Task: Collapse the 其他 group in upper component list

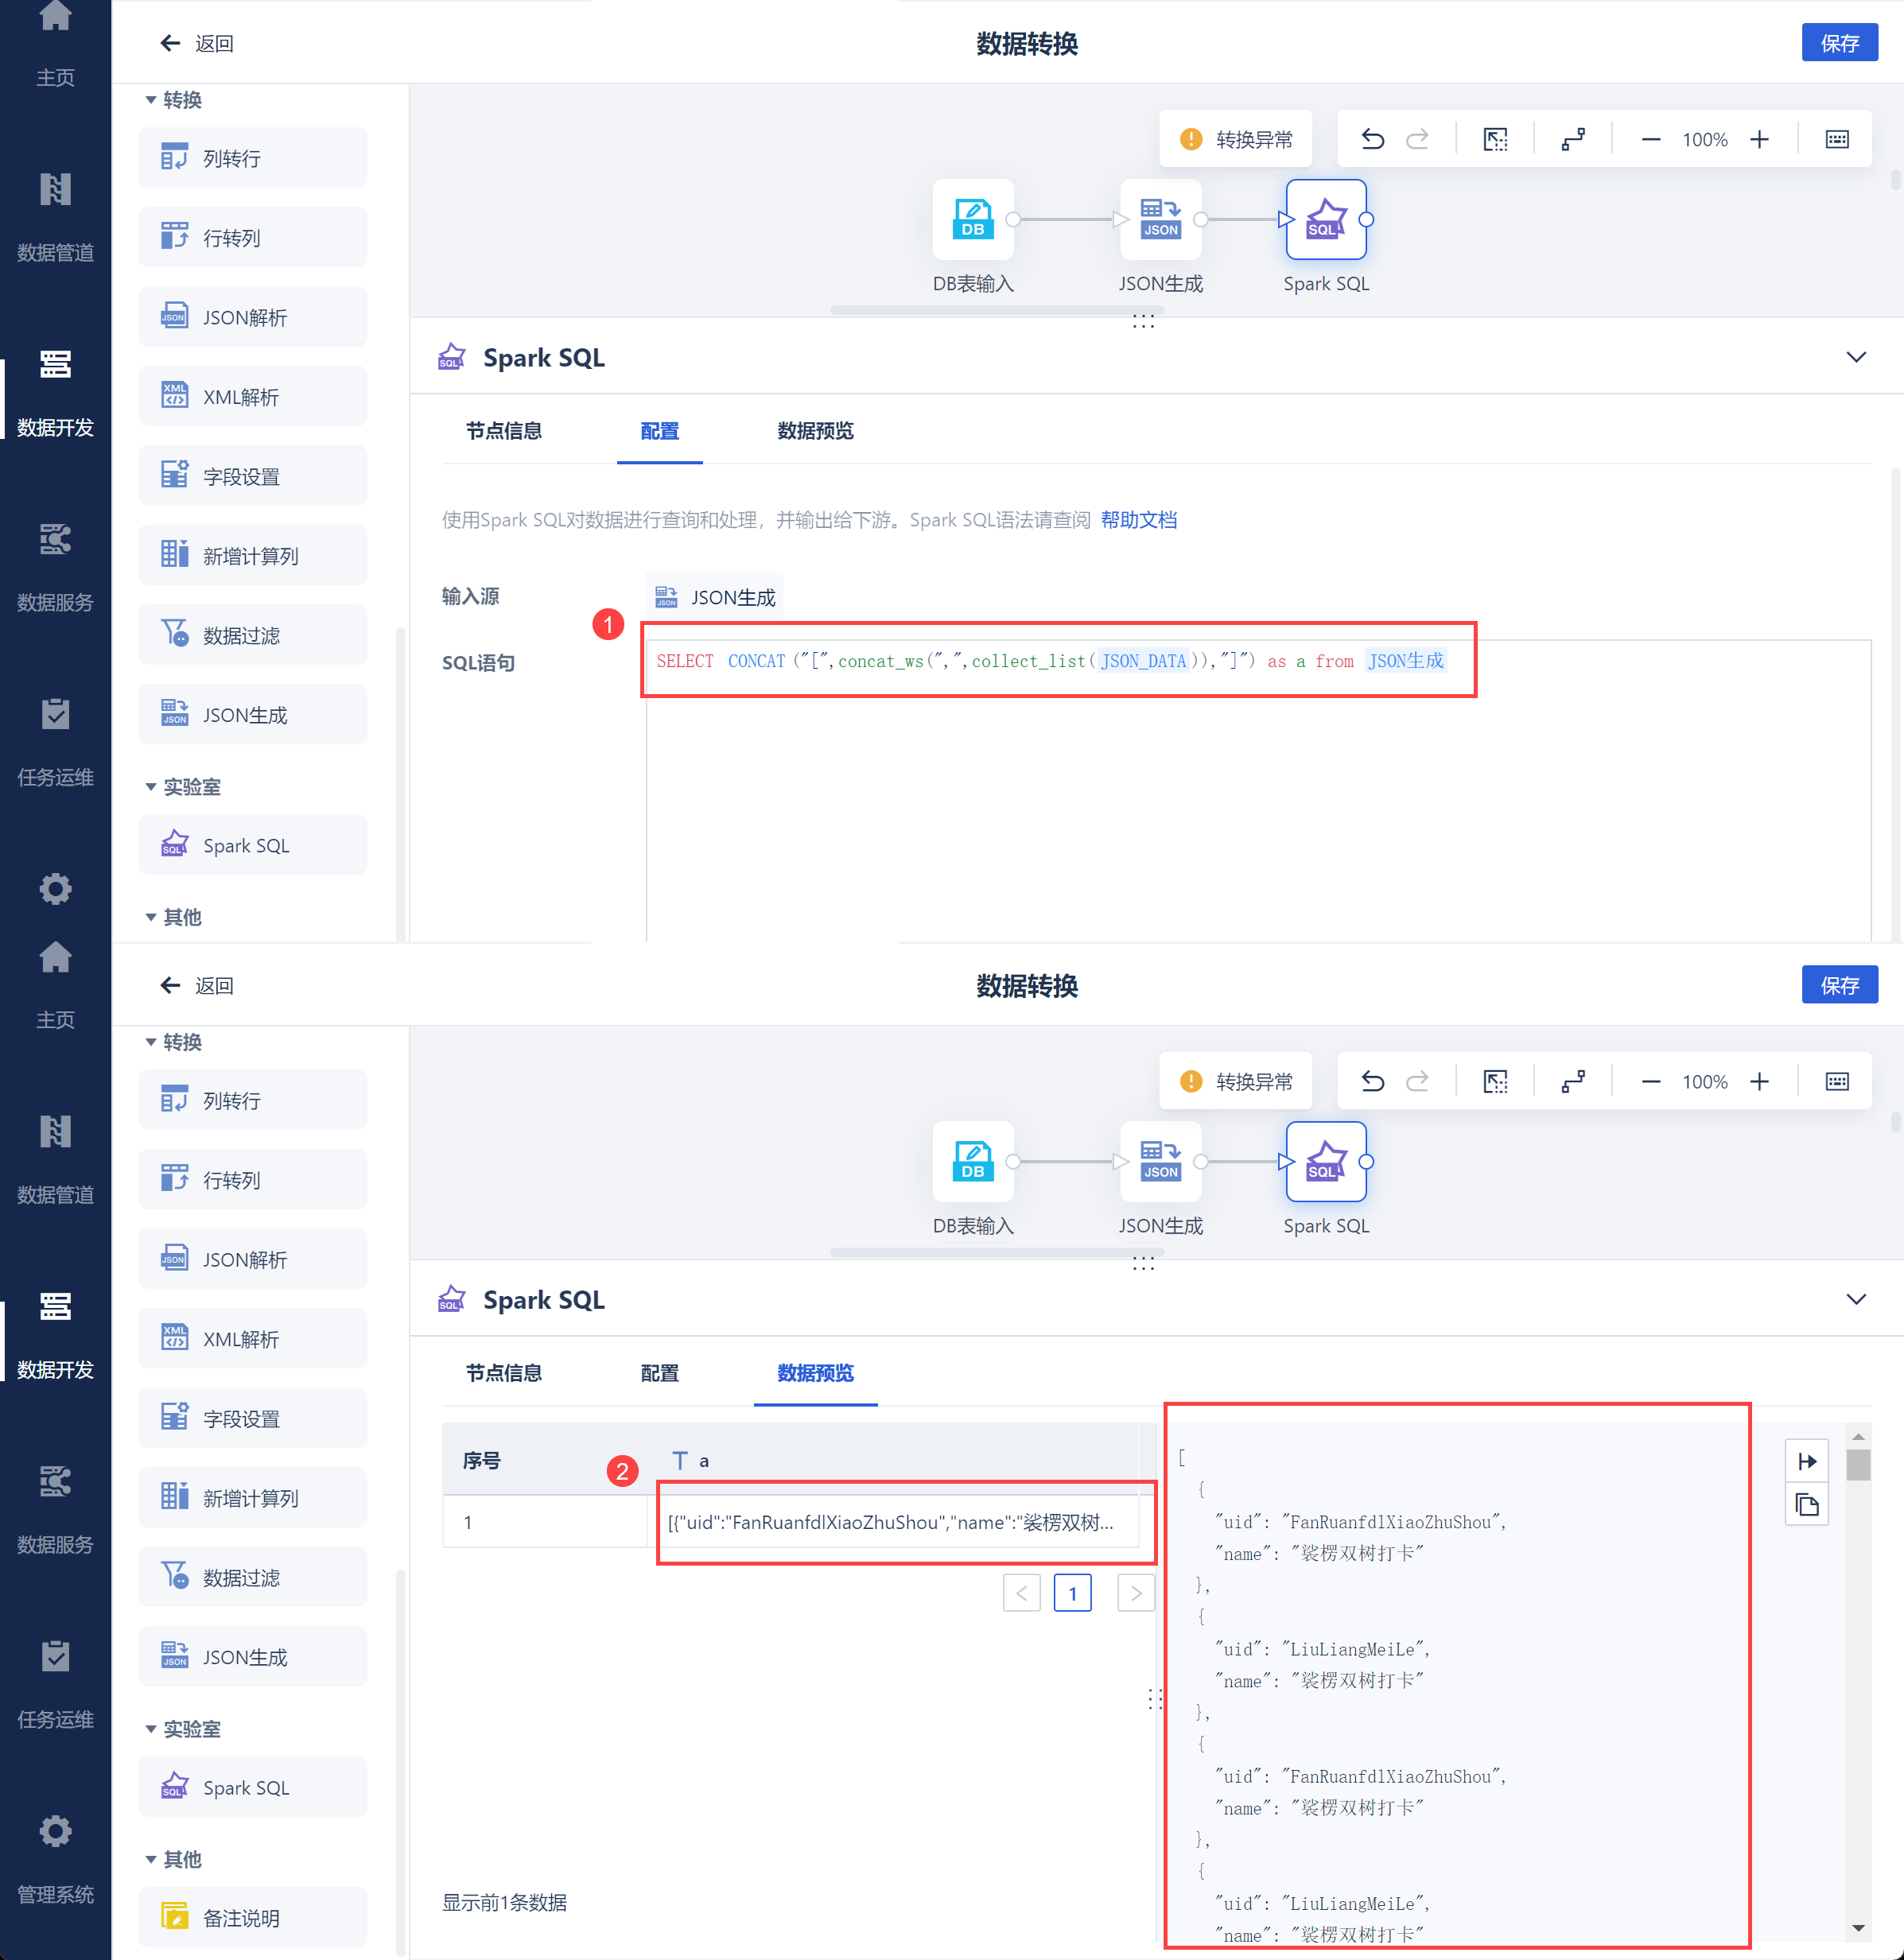Action: coord(150,917)
